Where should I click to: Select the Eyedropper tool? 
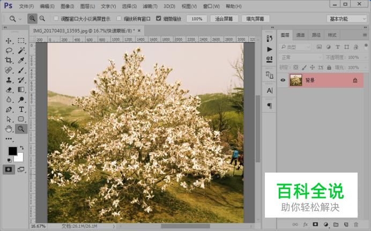[x=21, y=60]
